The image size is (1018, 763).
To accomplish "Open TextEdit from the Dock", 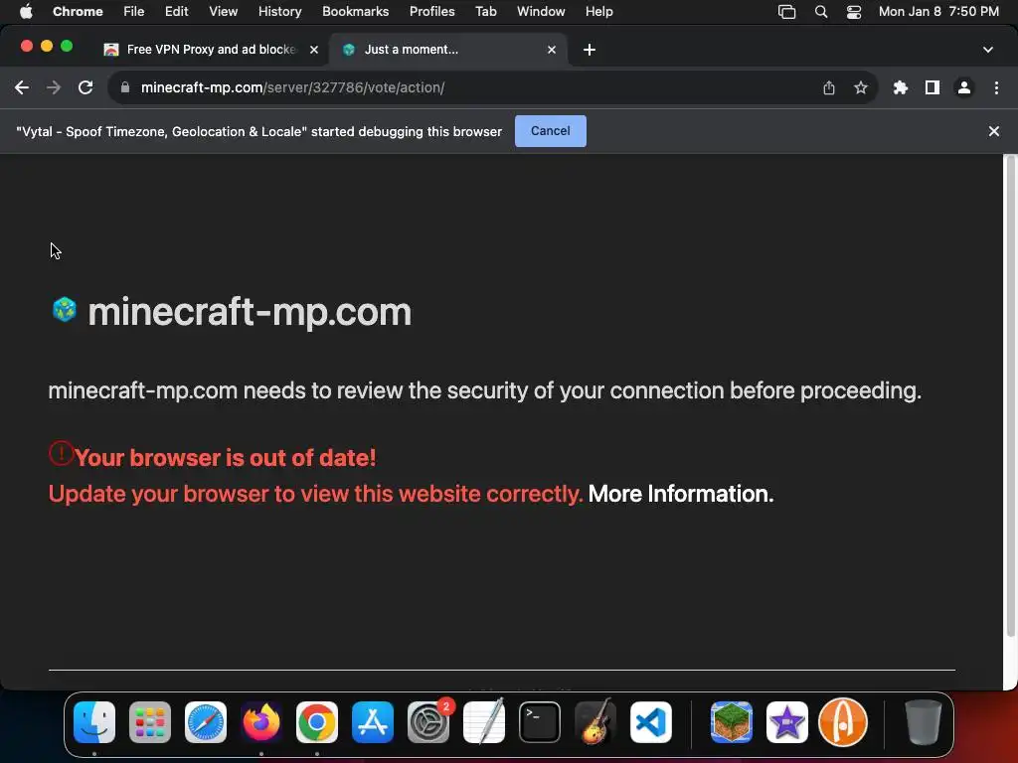I will (484, 722).
